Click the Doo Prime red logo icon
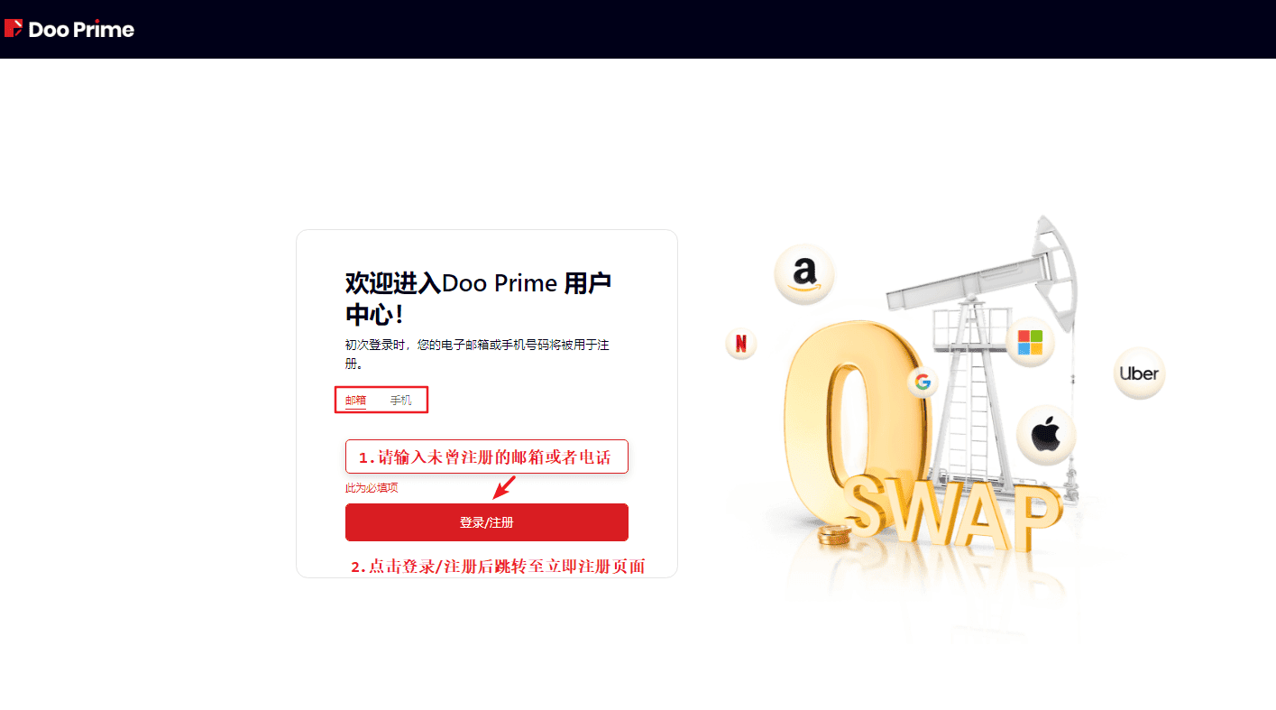The image size is (1276, 710). pyautogui.click(x=14, y=29)
